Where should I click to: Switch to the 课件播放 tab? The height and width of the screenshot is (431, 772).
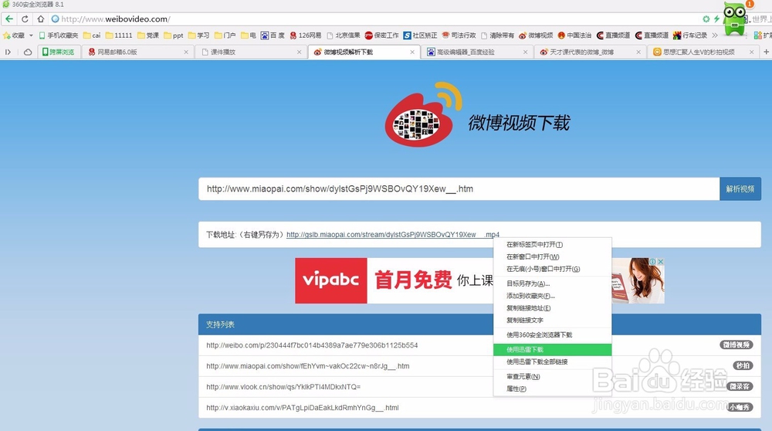(x=251, y=52)
